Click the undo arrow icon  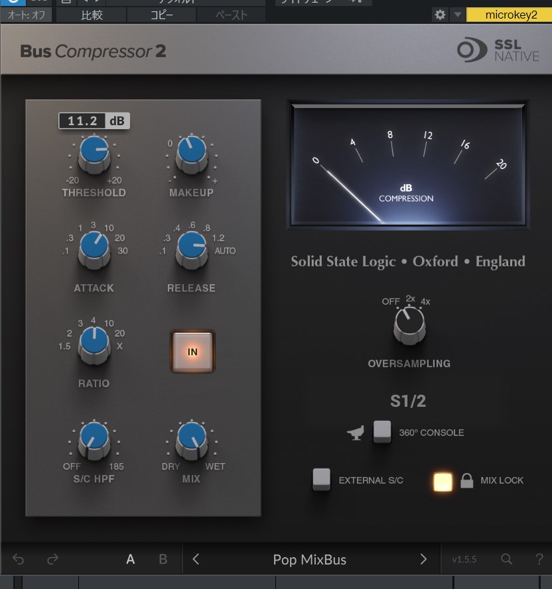pyautogui.click(x=19, y=560)
